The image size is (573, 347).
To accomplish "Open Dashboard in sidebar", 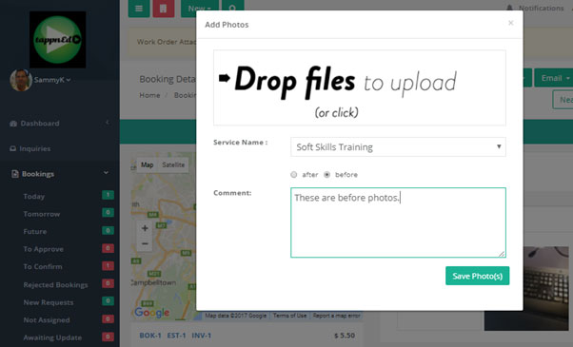I will click(x=40, y=124).
